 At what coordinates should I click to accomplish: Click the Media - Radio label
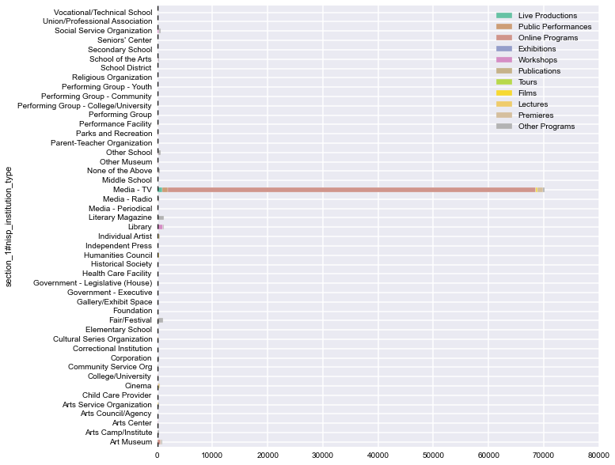point(127,199)
